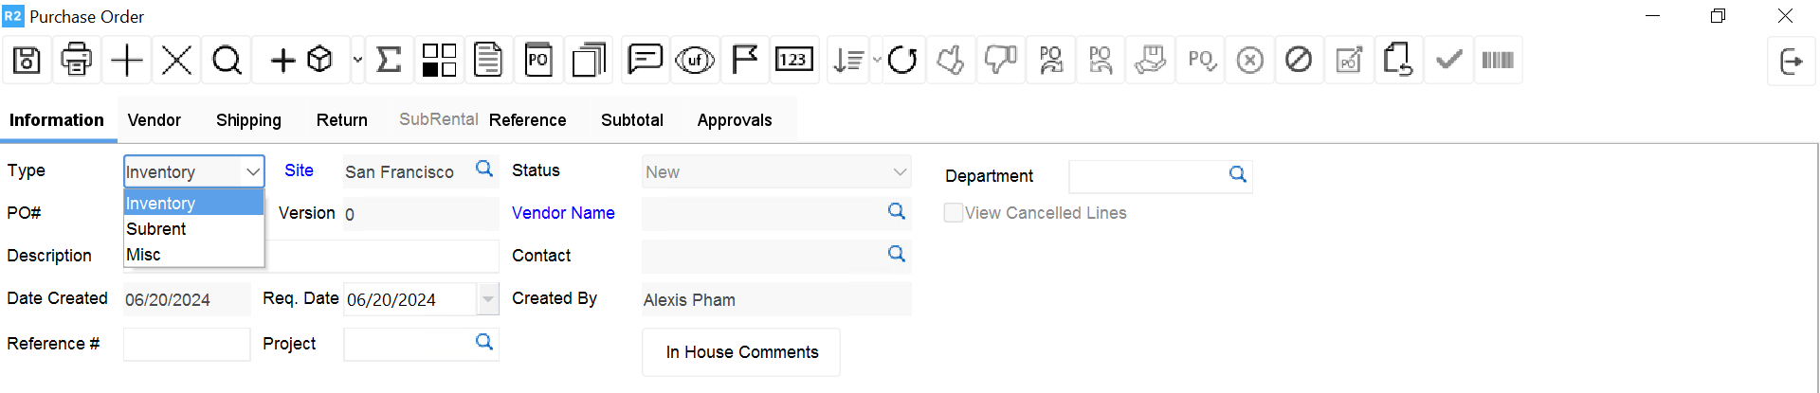Enable the View Cancelled Lines checkbox

coord(954,213)
